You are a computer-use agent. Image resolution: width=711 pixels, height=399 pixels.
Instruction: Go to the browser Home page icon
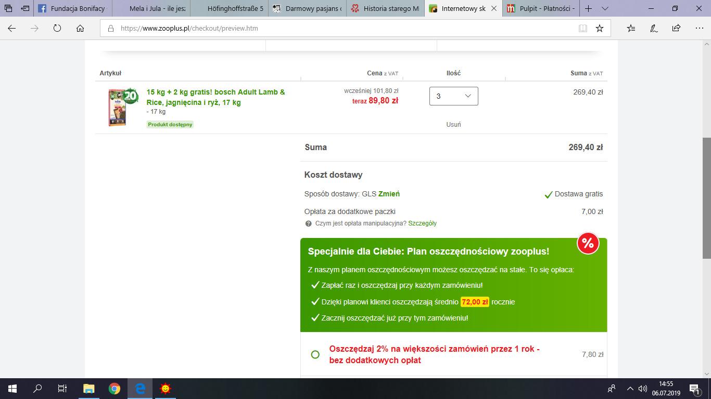(80, 29)
